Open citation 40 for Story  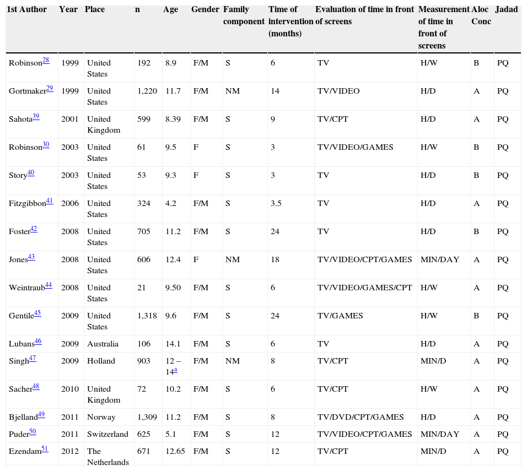[31, 173]
